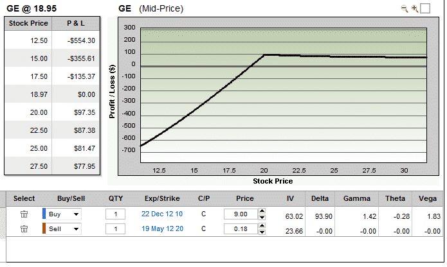Click the QTY field of the Buy leg
The height and width of the screenshot is (267, 447).
point(115,214)
